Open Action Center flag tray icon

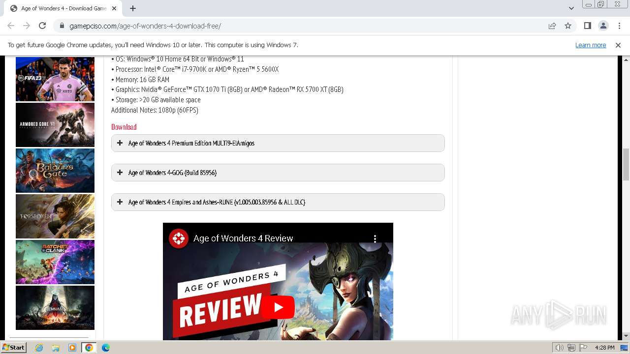(x=583, y=348)
